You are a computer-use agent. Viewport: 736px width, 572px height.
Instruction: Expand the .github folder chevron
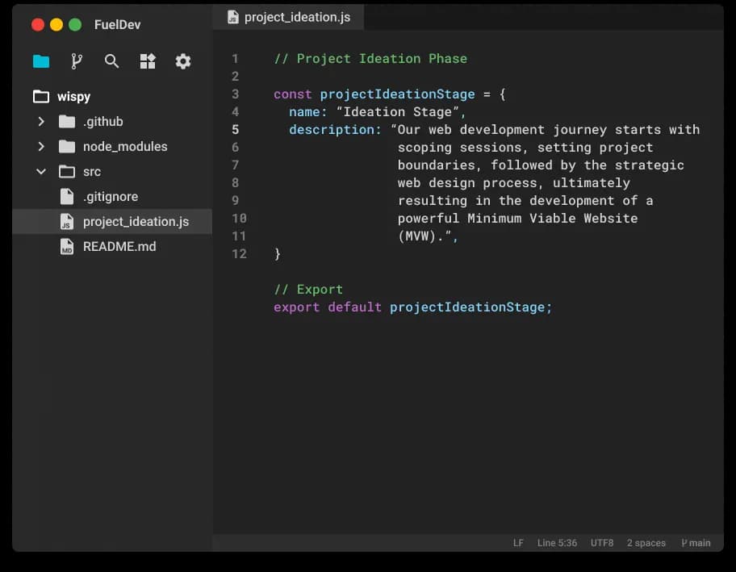(41, 122)
